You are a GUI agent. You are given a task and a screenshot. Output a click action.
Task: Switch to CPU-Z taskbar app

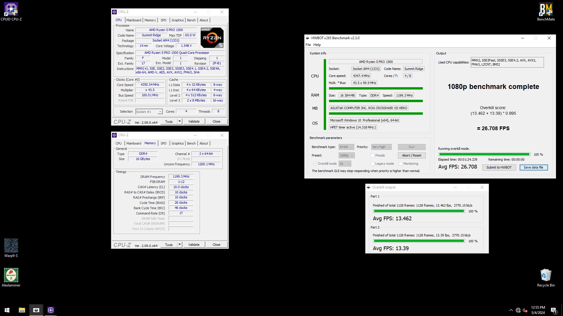tap(50, 310)
